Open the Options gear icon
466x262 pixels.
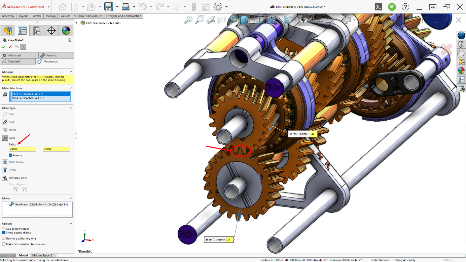(x=218, y=7)
